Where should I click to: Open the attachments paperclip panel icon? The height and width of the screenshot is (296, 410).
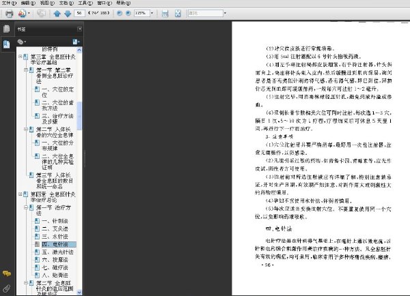tap(7, 288)
